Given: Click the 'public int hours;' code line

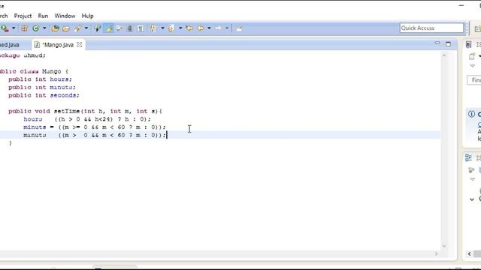Looking at the screenshot, I should tap(40, 79).
